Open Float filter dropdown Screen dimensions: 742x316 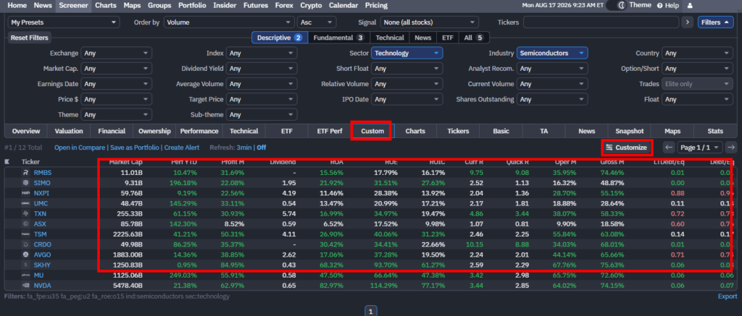pos(698,99)
